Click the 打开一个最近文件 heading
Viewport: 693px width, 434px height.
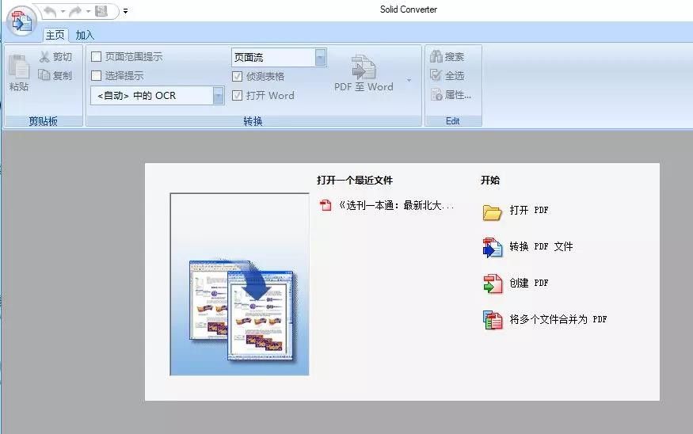coord(355,181)
